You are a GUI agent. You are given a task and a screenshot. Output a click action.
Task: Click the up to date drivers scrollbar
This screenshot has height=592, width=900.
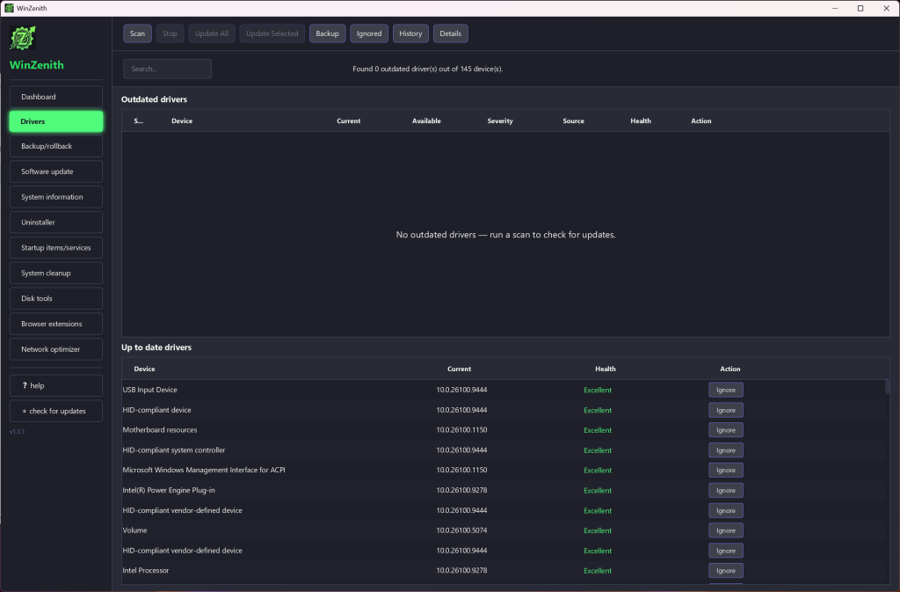888,387
